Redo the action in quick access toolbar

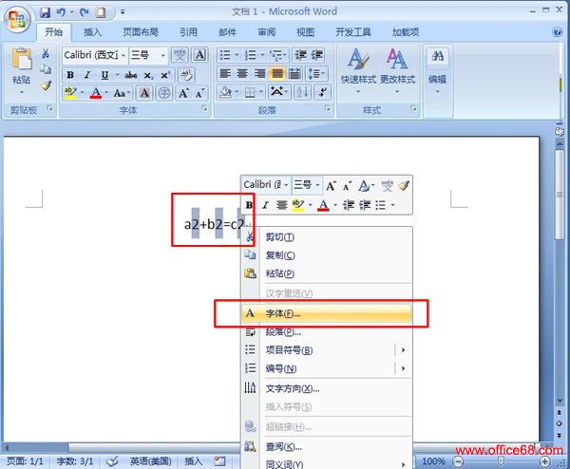[85, 12]
